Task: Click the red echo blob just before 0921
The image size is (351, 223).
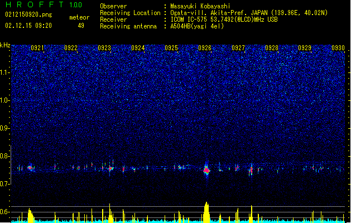Action: pos(30,168)
